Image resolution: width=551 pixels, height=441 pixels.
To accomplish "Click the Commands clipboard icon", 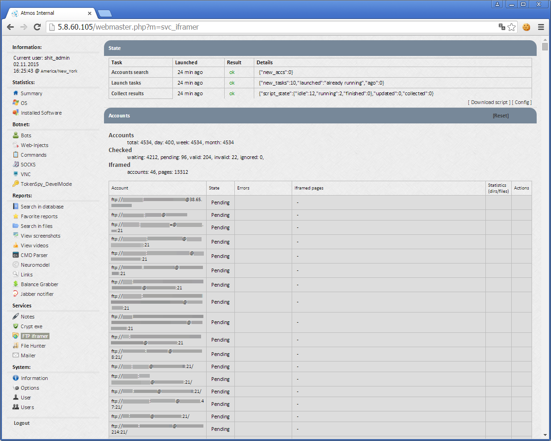I will coord(15,154).
